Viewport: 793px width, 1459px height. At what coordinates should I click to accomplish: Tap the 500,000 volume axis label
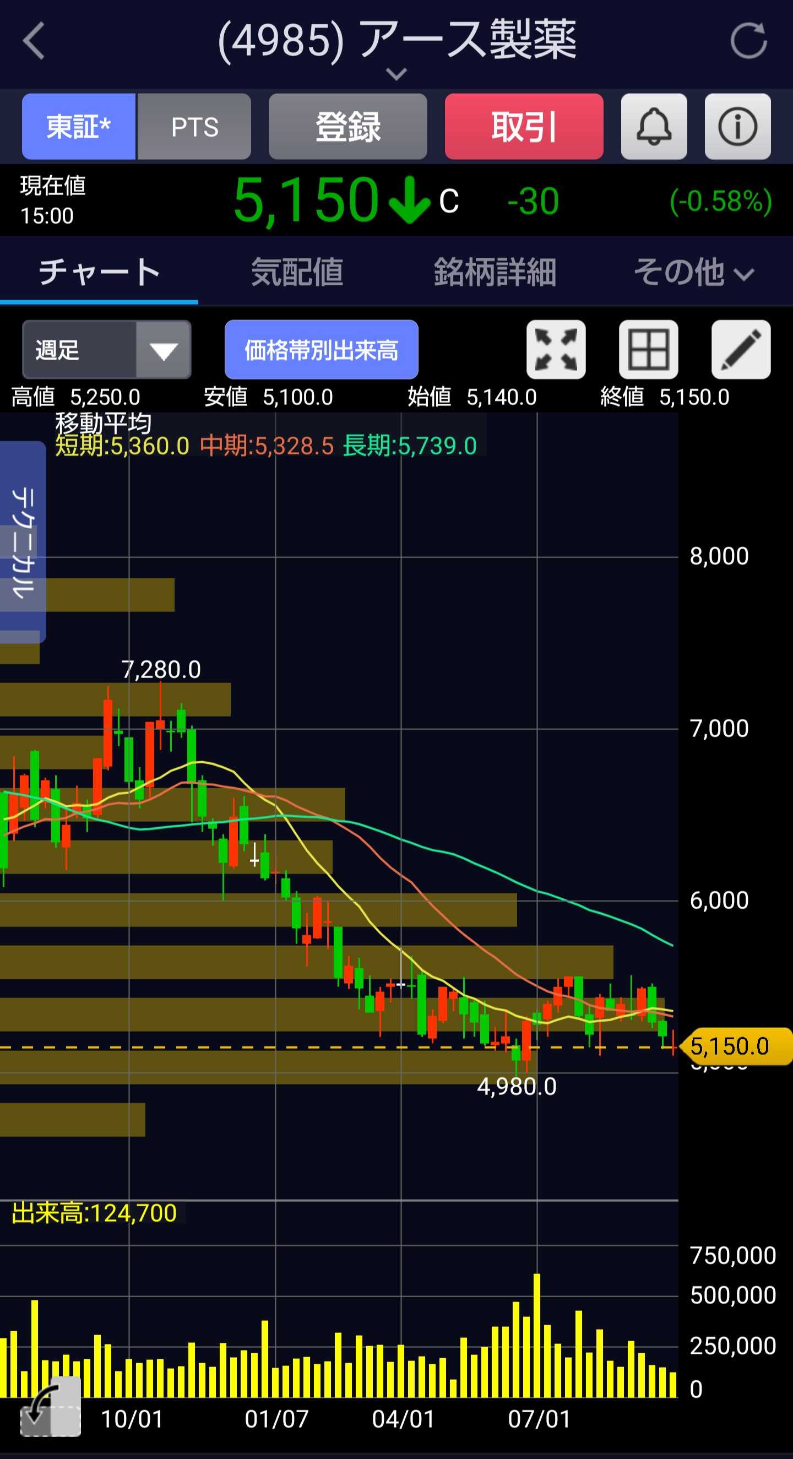(733, 1295)
